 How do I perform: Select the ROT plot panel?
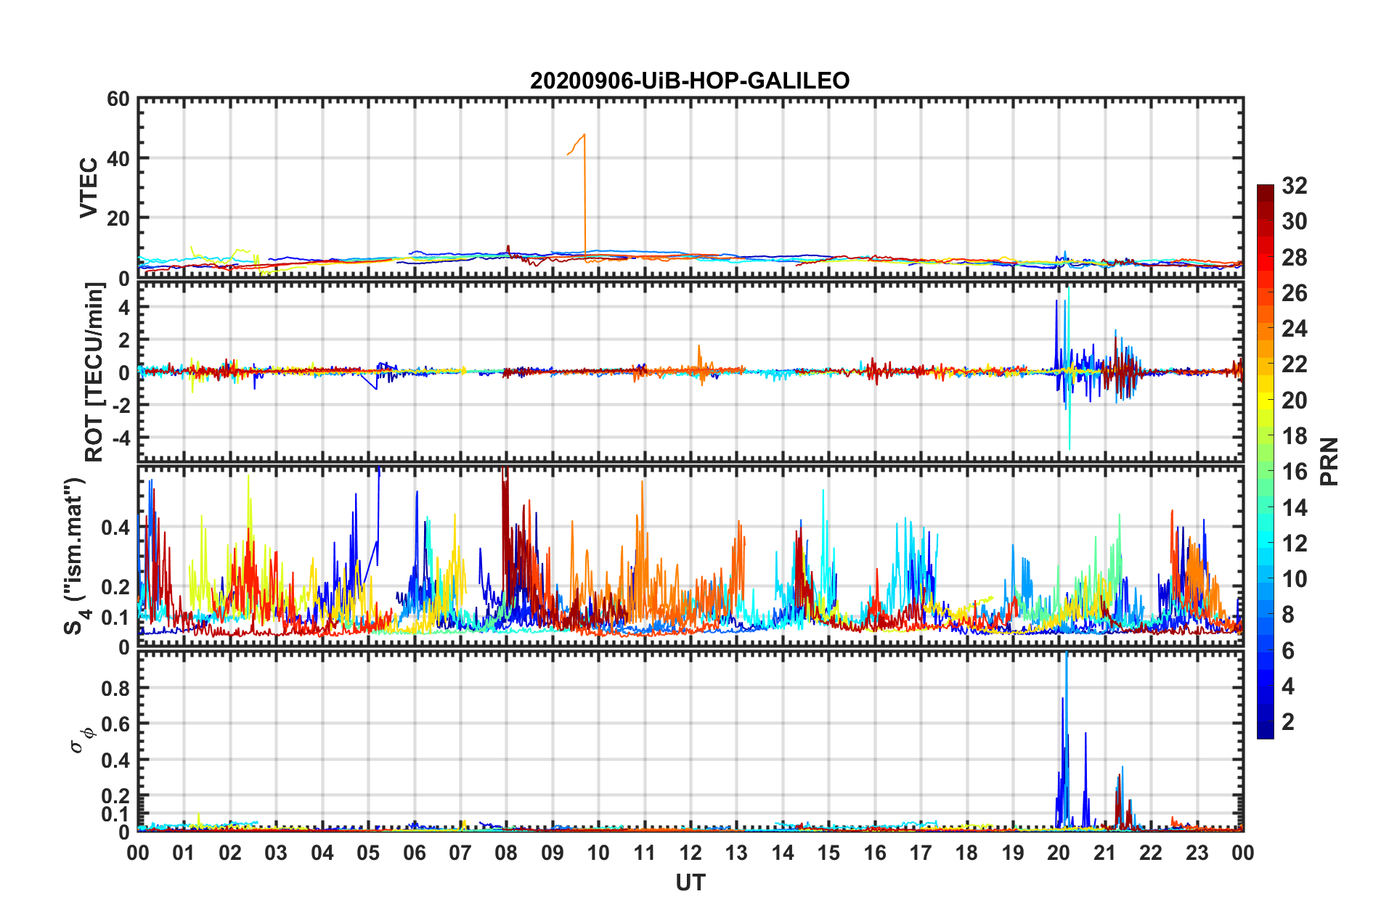(x=690, y=372)
